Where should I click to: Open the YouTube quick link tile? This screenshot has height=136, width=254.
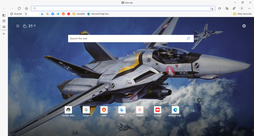pyautogui.click(x=157, y=111)
